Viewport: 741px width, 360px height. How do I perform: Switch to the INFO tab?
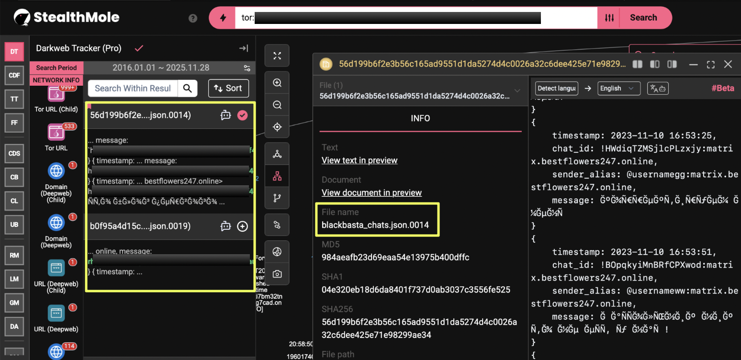pos(420,118)
